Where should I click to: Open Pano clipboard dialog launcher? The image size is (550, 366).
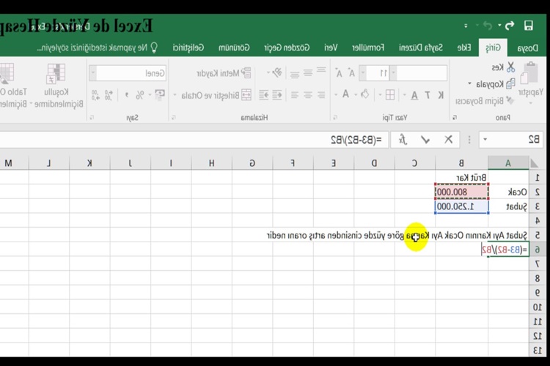pos(455,118)
